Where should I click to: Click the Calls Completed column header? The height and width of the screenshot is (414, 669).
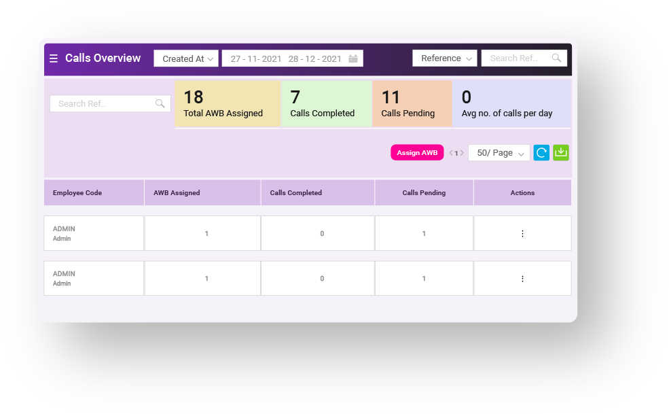318,192
